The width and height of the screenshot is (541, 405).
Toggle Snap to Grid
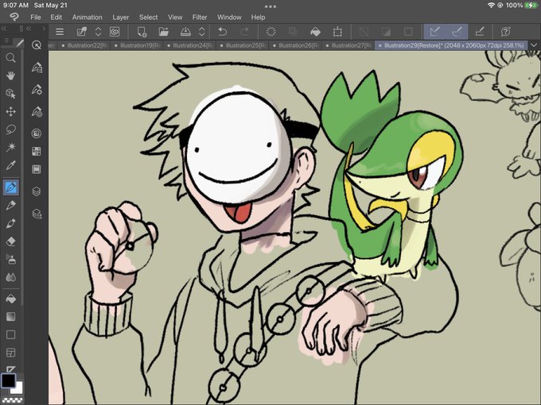(x=480, y=32)
